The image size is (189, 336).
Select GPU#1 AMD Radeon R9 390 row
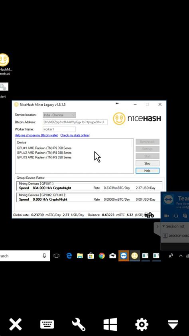pos(44,148)
